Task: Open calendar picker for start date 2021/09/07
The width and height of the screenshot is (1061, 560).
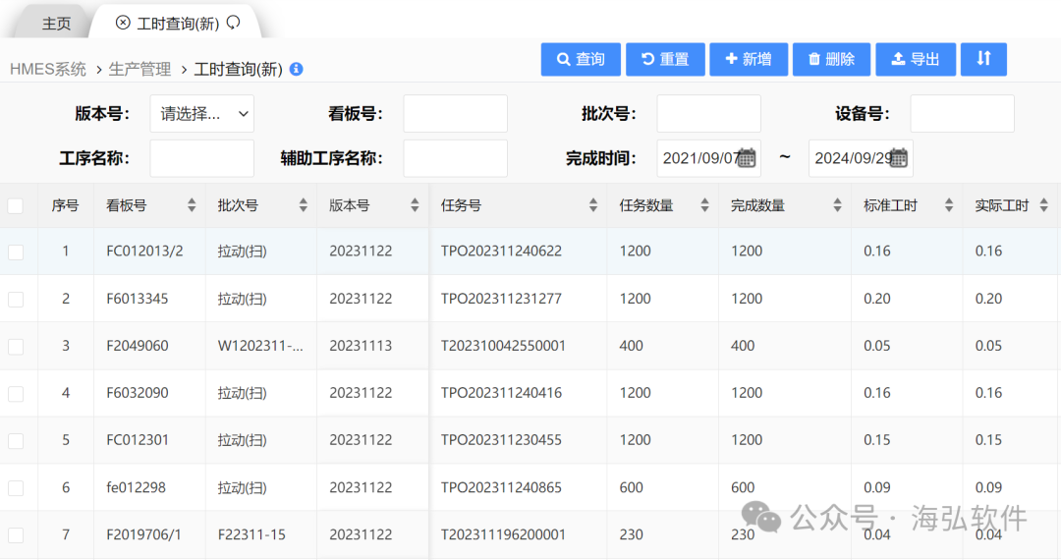Action: click(x=746, y=157)
